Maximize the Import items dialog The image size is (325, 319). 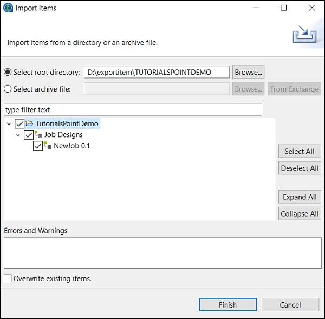(284, 8)
